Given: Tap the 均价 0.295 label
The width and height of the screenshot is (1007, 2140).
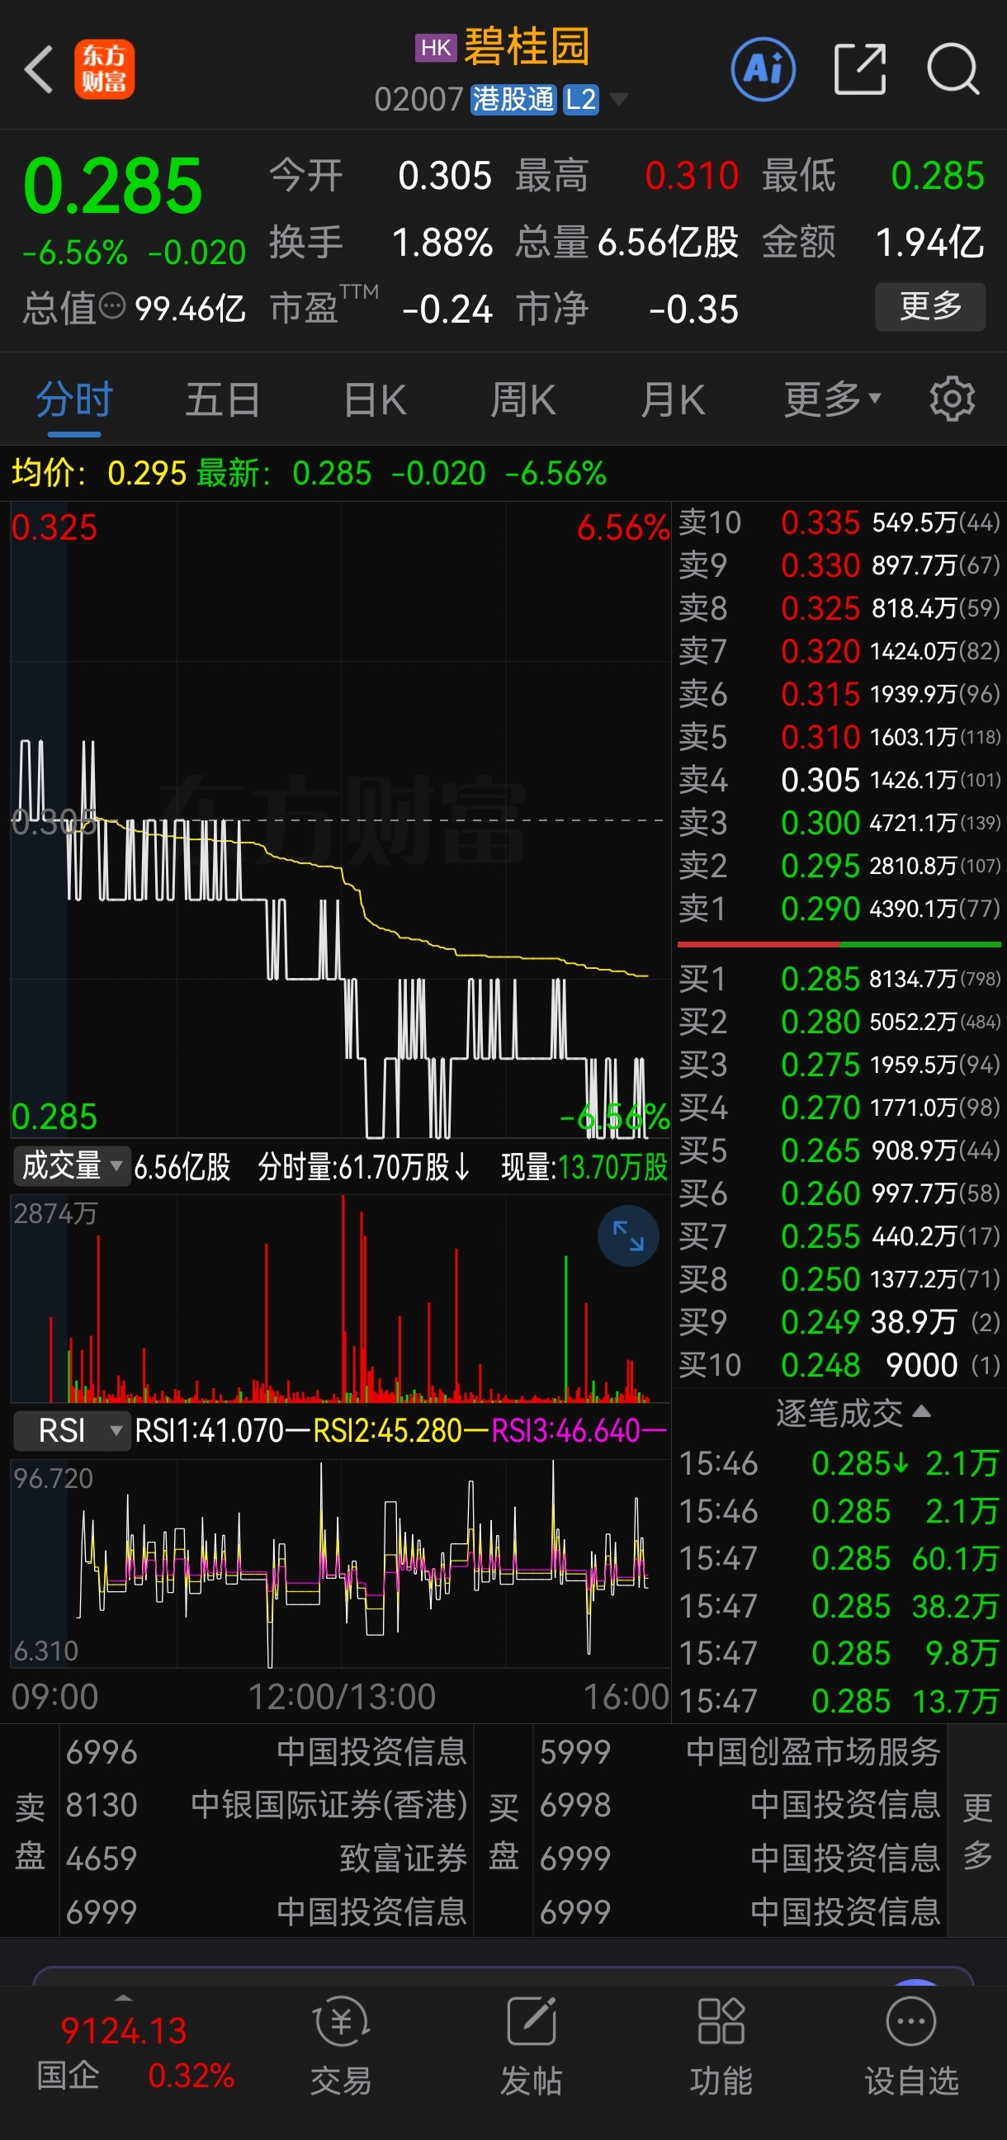Looking at the screenshot, I should coord(99,474).
